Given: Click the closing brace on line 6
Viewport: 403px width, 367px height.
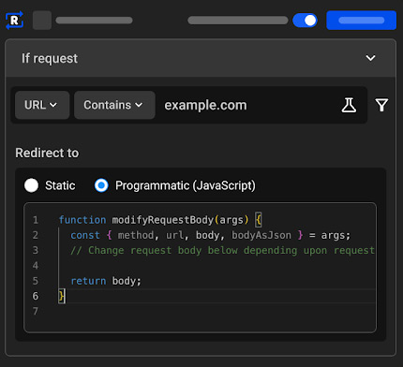Looking at the screenshot, I should (x=61, y=296).
